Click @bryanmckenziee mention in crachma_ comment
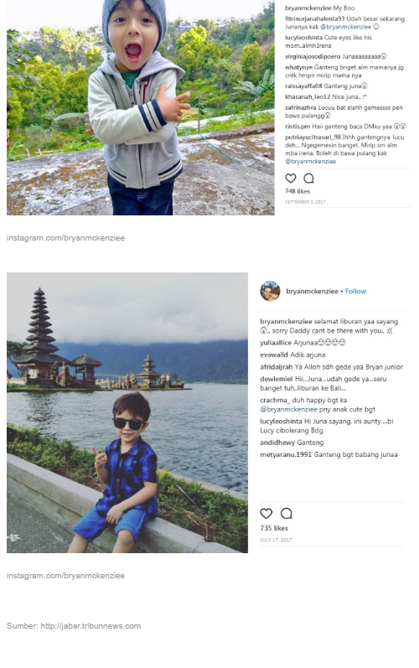 (289, 409)
